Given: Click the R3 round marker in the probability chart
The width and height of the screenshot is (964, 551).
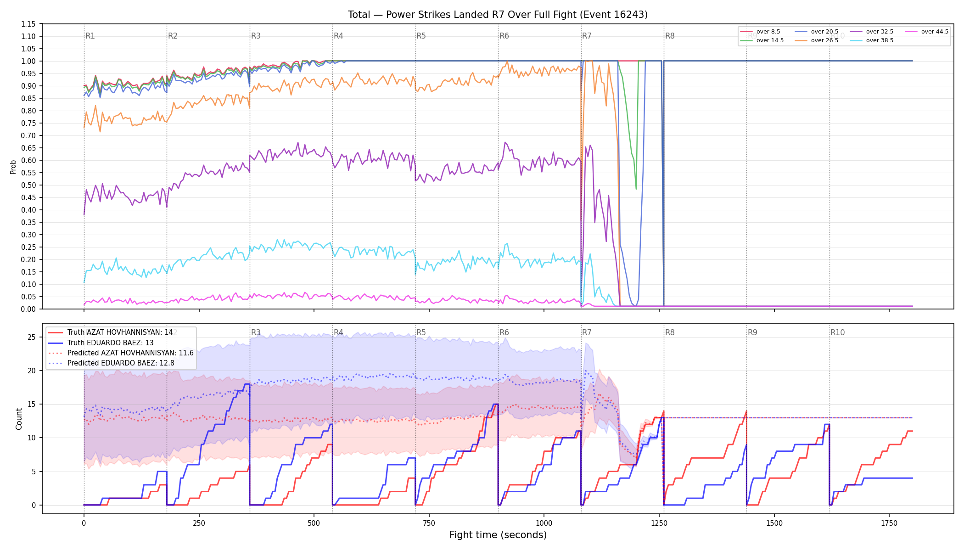Looking at the screenshot, I should [256, 36].
